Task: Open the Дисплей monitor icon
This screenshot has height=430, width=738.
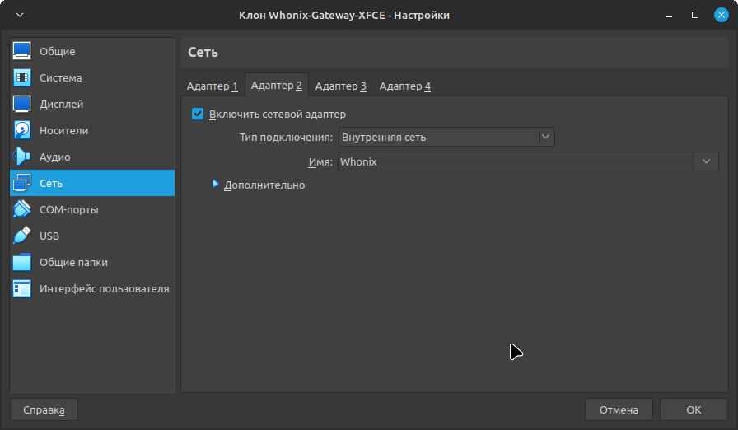Action: (22, 104)
